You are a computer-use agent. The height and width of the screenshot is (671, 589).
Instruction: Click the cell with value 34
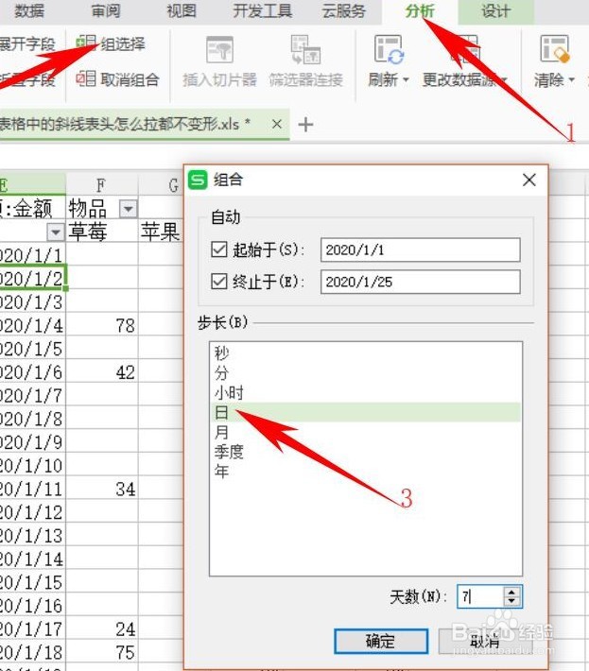pos(102,489)
